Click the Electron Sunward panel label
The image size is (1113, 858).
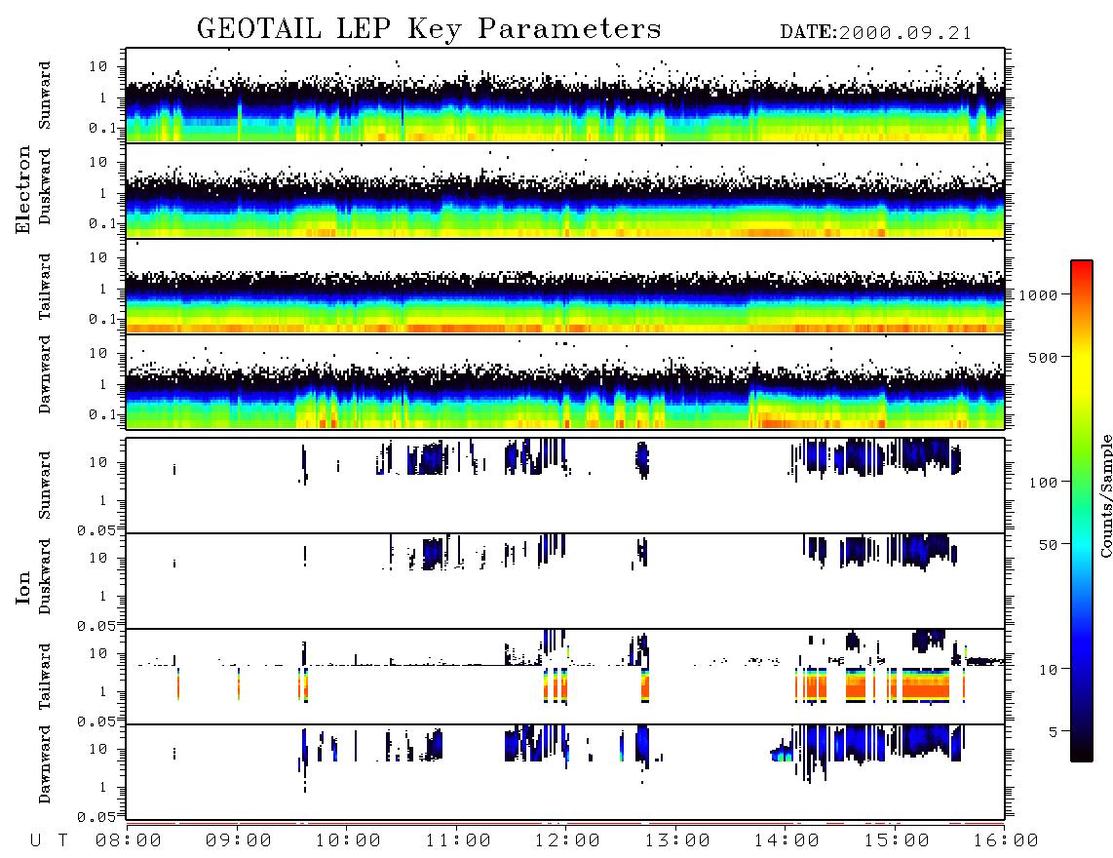(45, 96)
